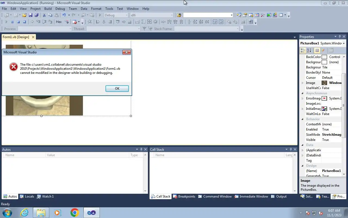Click the Cut scissors icon

click(x=44, y=15)
